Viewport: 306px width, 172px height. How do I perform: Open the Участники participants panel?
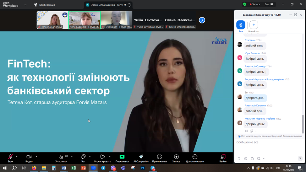[x=61, y=158]
